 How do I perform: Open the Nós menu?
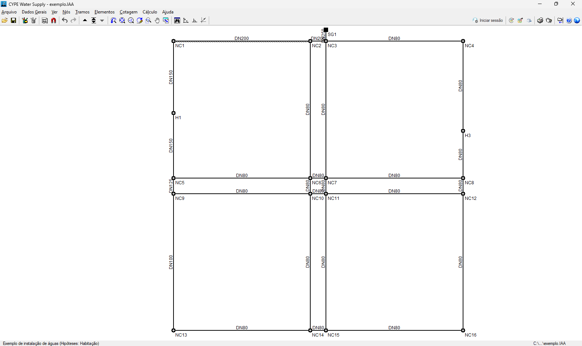[66, 12]
